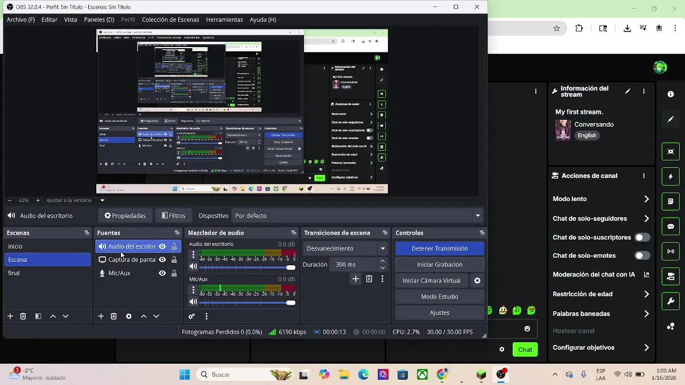Open Herramientas menu
685x385 pixels.
click(x=224, y=20)
